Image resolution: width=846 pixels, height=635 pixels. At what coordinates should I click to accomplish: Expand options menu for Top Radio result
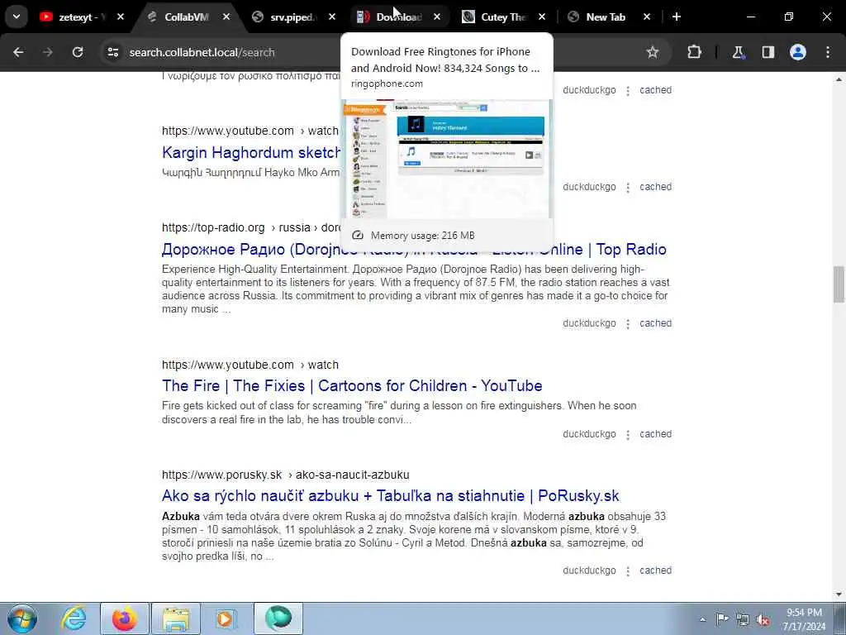point(628,324)
